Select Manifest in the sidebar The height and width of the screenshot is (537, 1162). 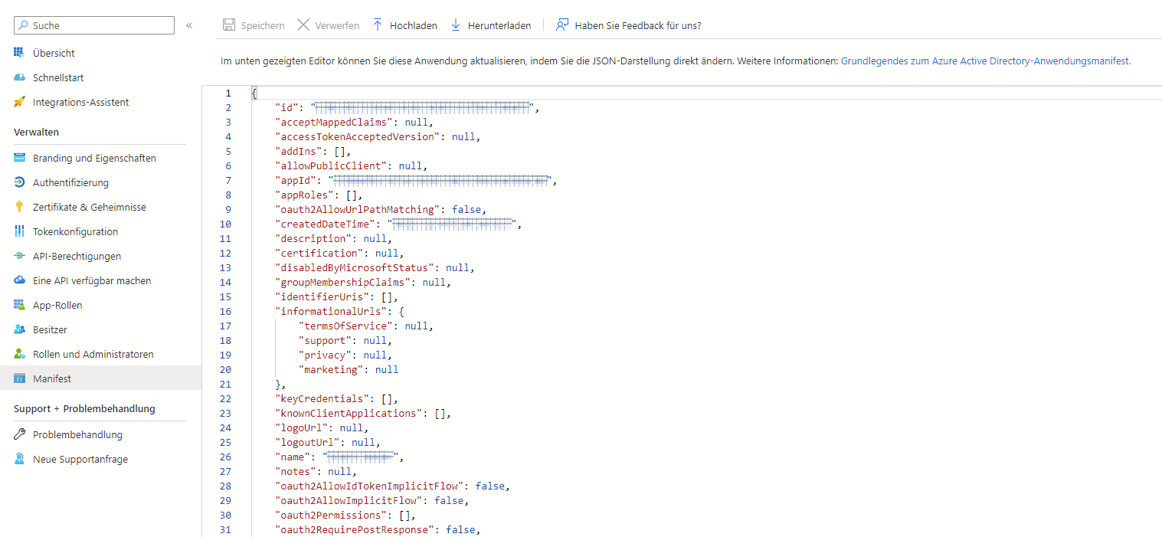click(52, 378)
